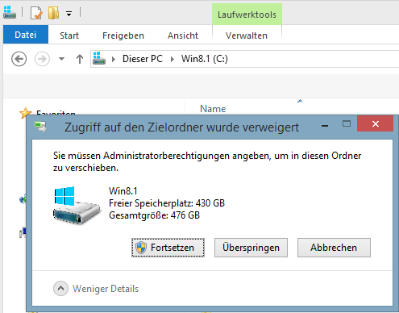Click the Name column header
This screenshot has width=399, height=313.
coord(213,109)
